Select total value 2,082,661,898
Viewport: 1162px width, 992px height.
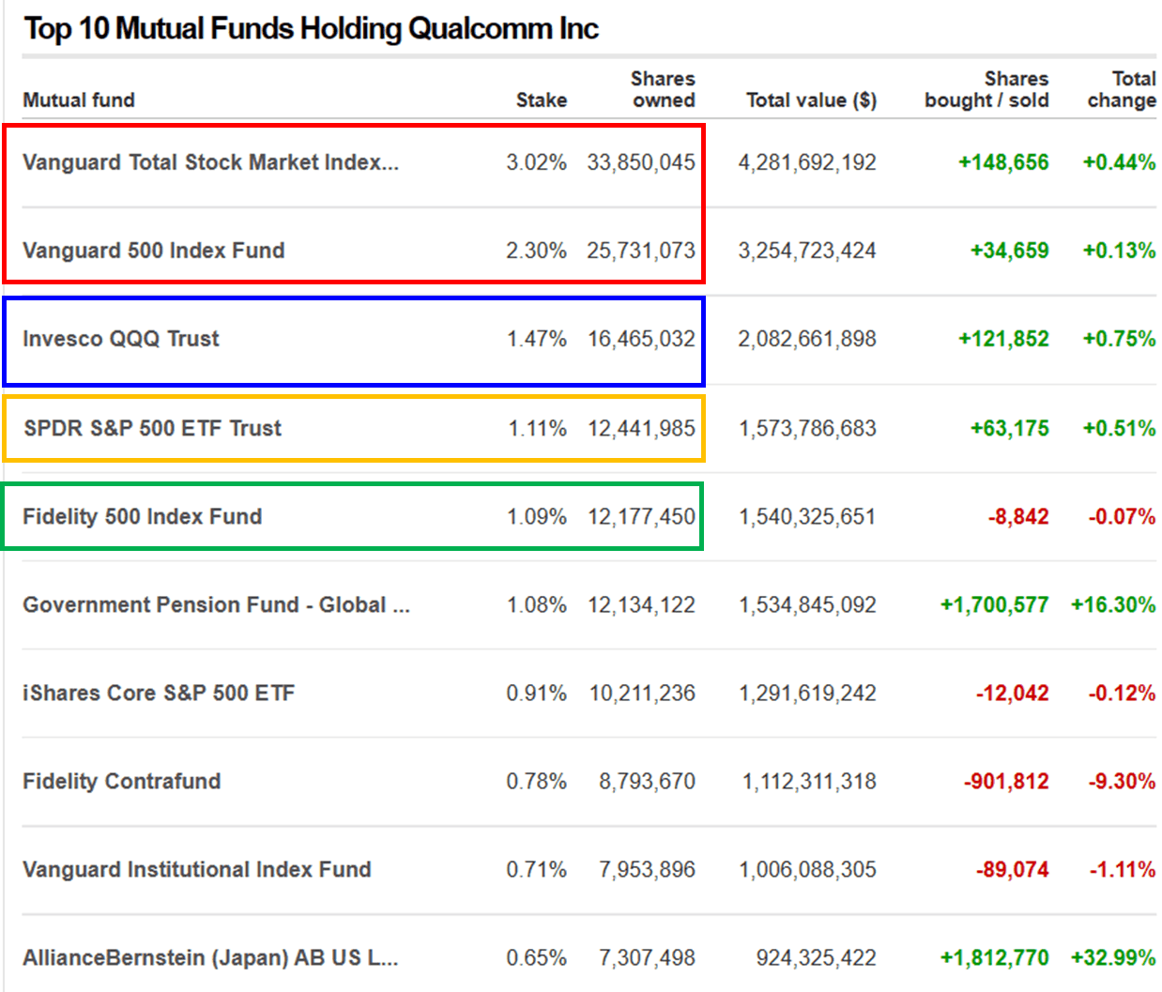coord(807,339)
